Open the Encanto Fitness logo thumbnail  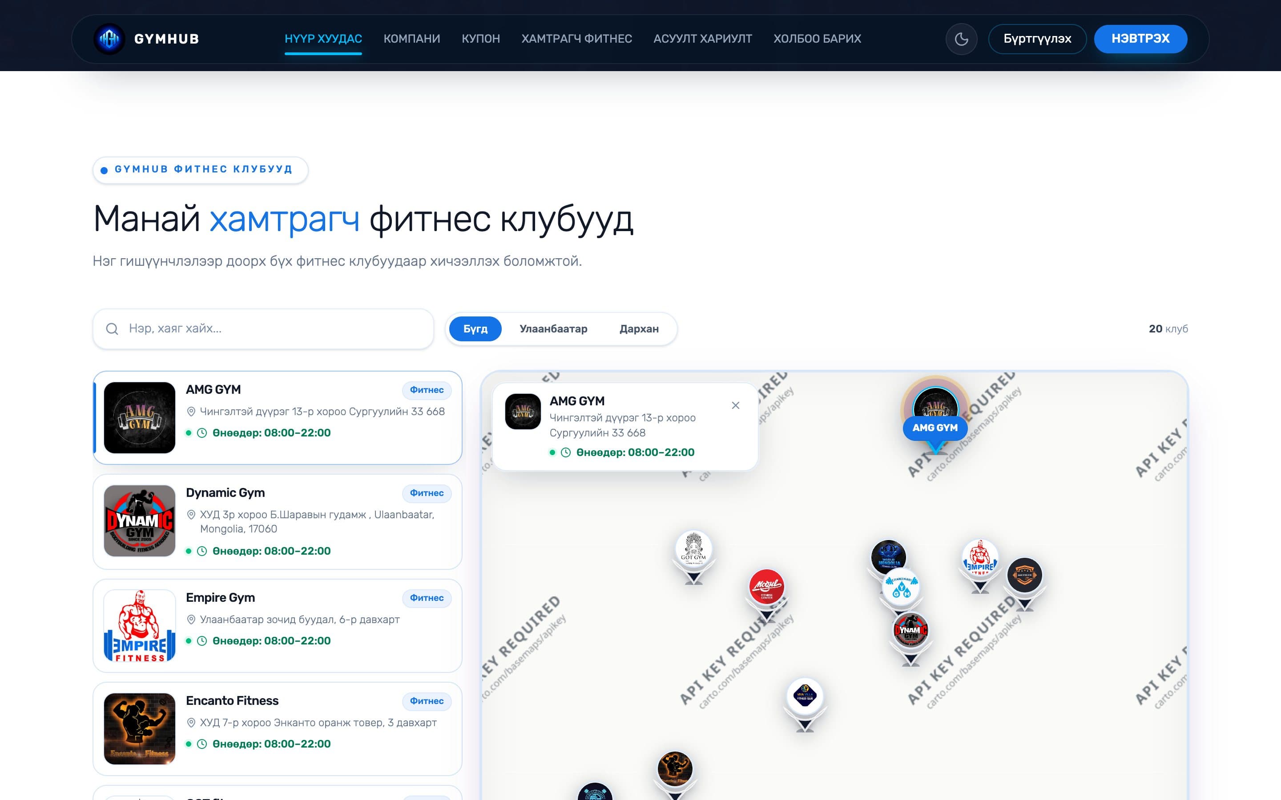[139, 728]
